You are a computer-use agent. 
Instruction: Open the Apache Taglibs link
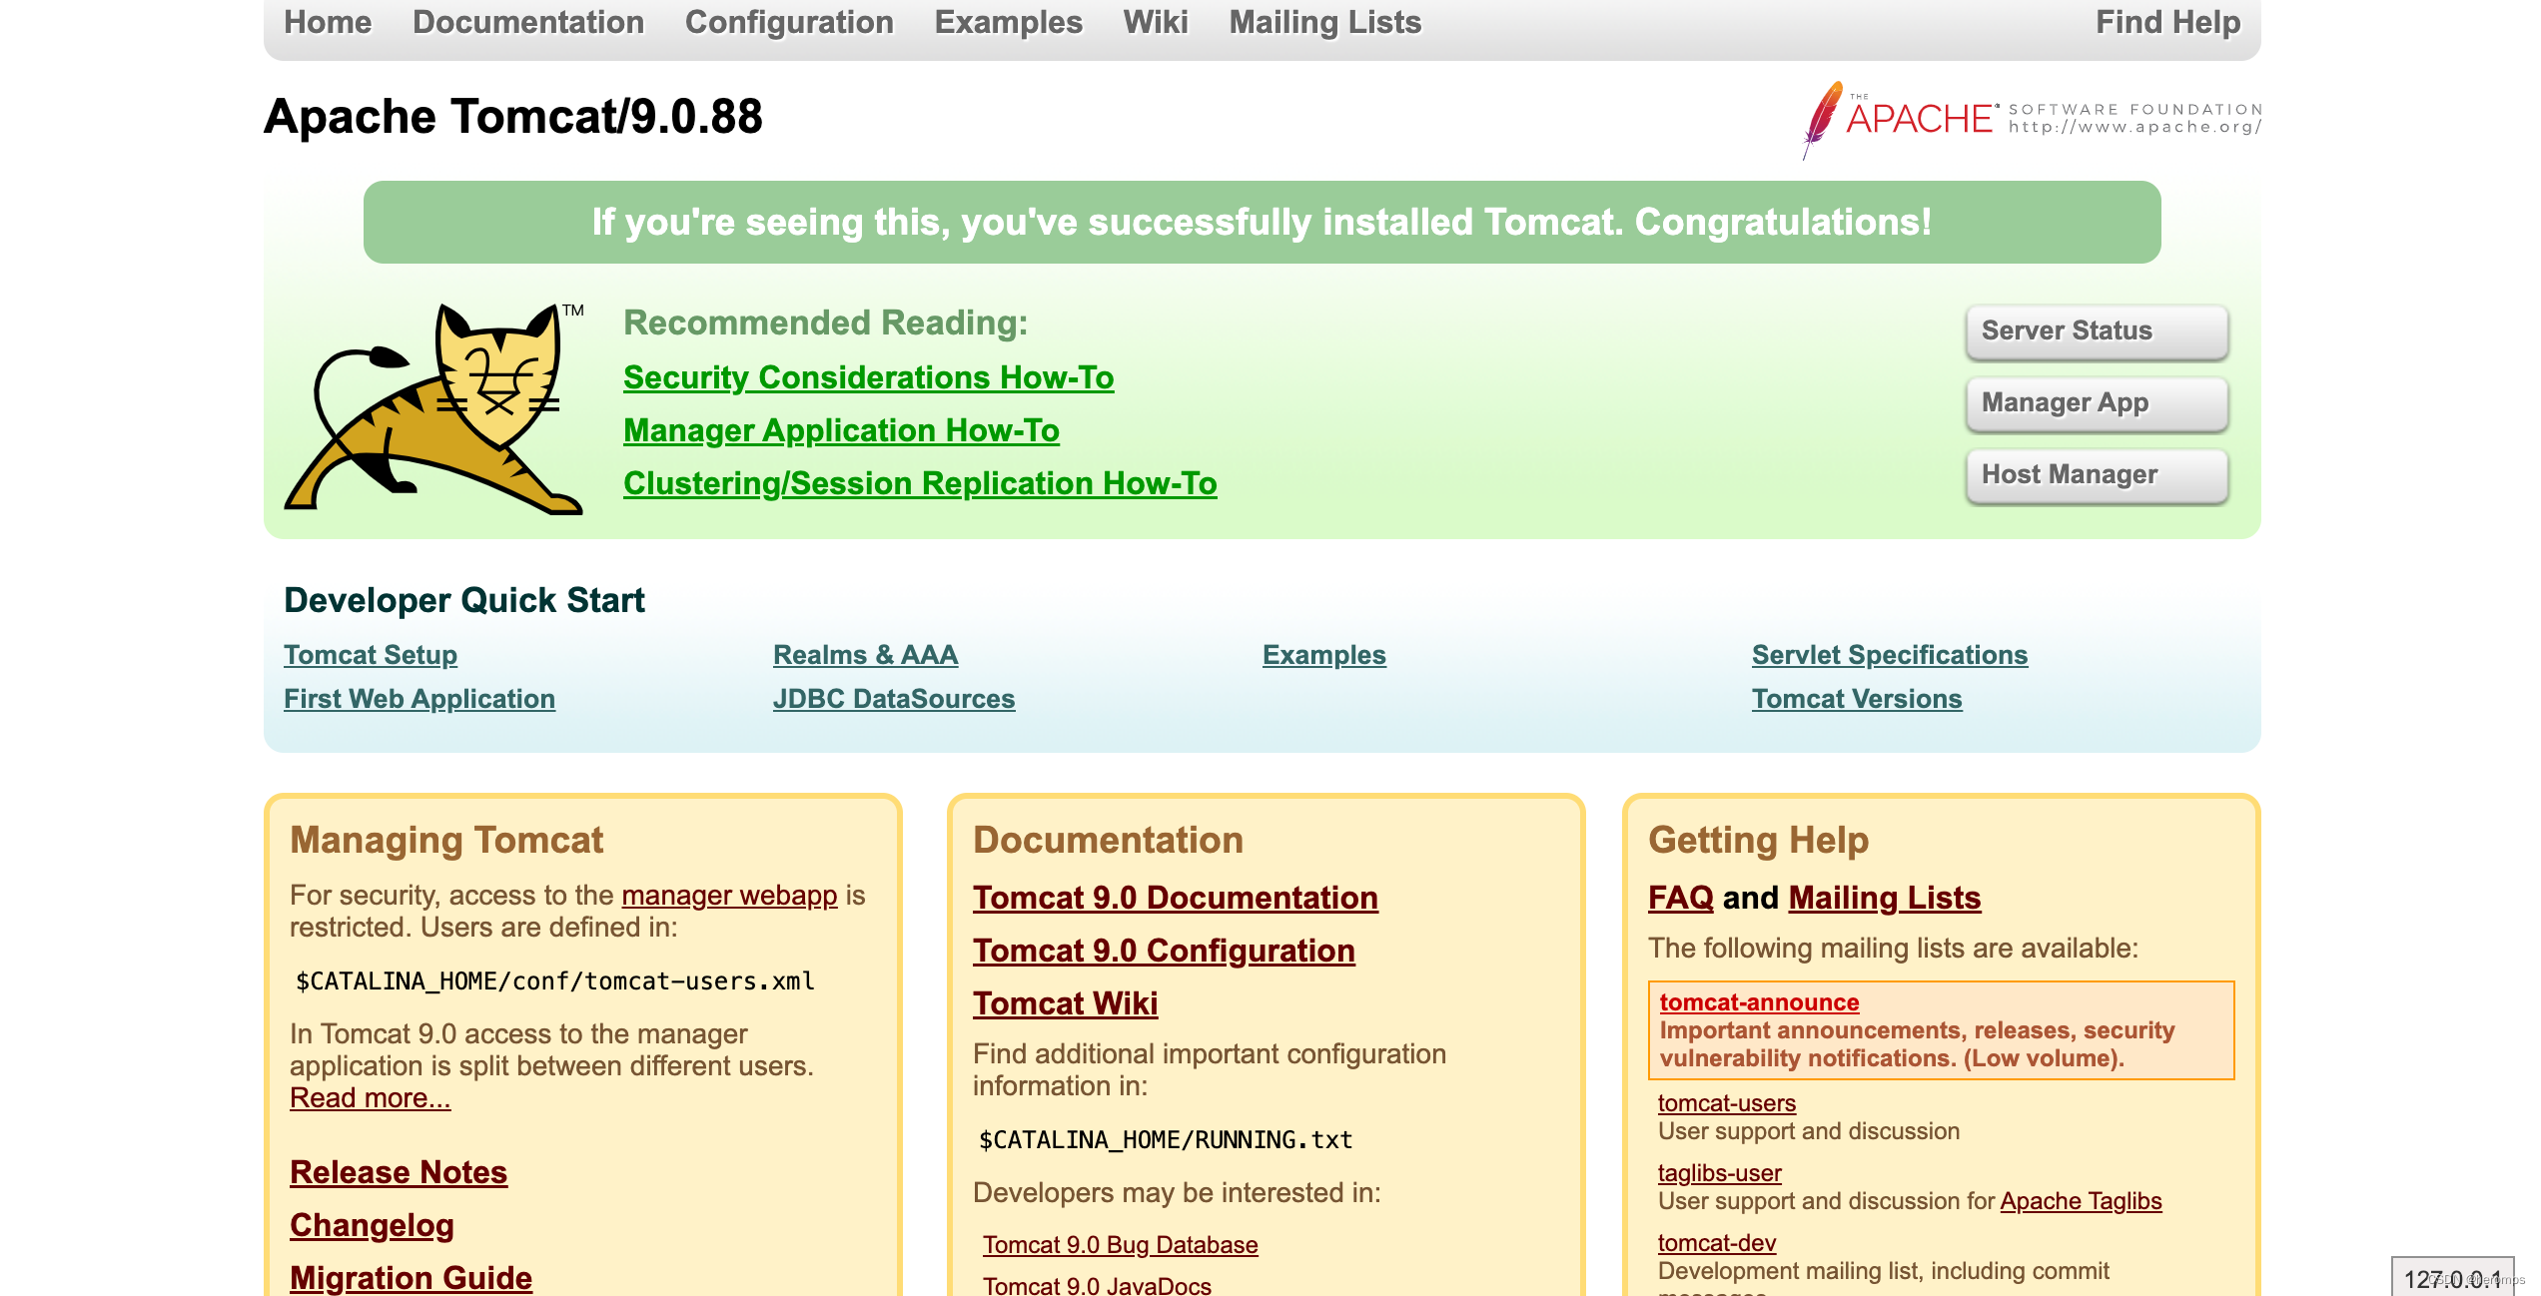[x=2081, y=1201]
